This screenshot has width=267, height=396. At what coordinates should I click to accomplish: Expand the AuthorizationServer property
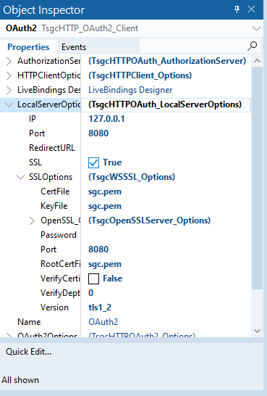click(x=9, y=61)
